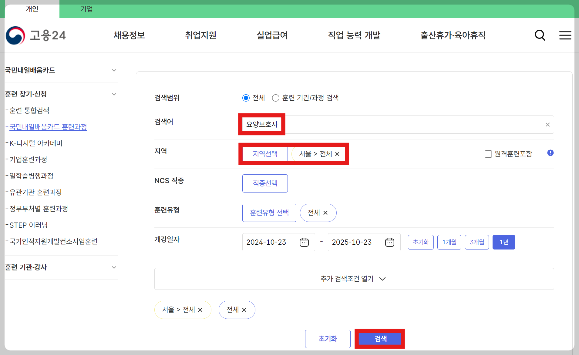The height and width of the screenshot is (355, 579).
Task: Select the 전체 search scope radio
Action: coord(245,98)
